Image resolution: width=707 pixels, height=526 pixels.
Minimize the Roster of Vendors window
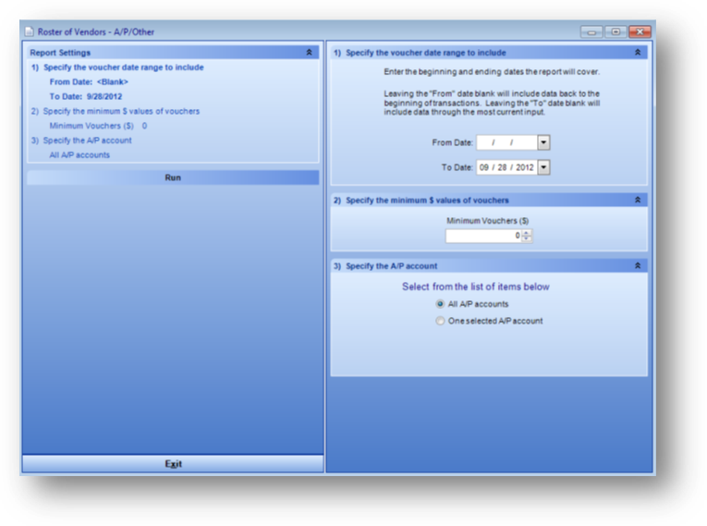pos(591,31)
